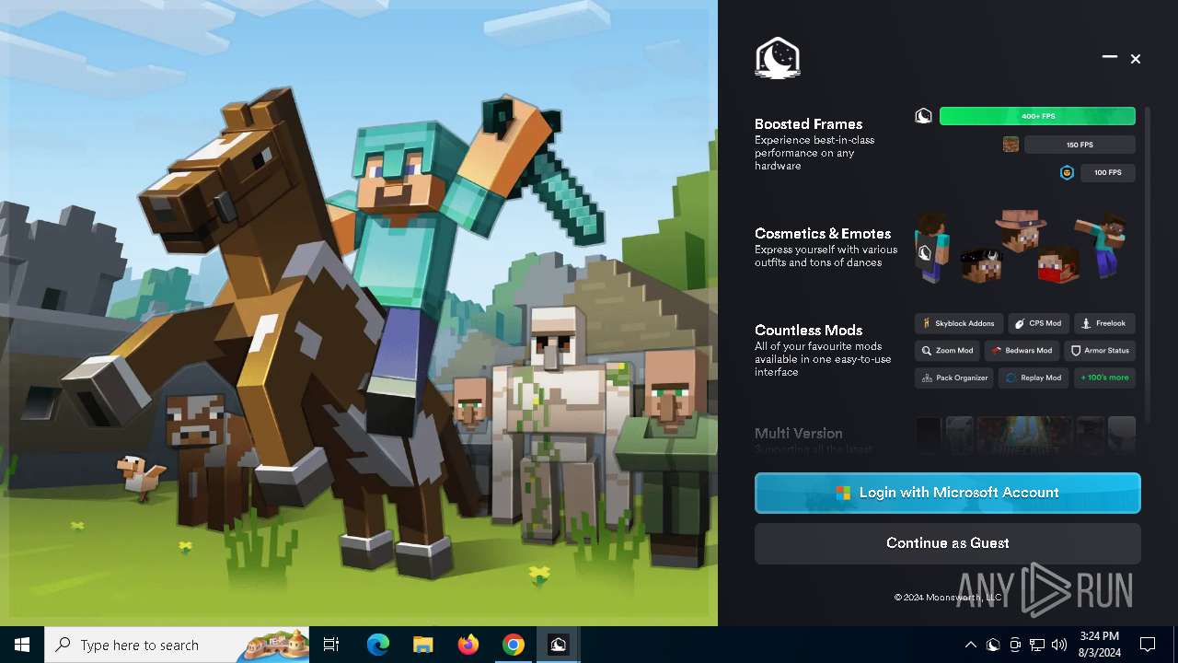Click the Bedwars Mod chip

[x=1022, y=350]
